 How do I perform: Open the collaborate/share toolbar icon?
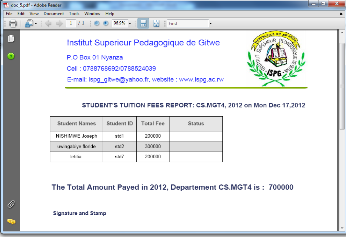(x=29, y=23)
